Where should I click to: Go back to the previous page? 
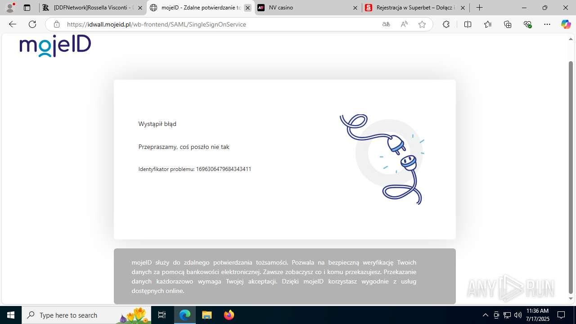pyautogui.click(x=13, y=24)
